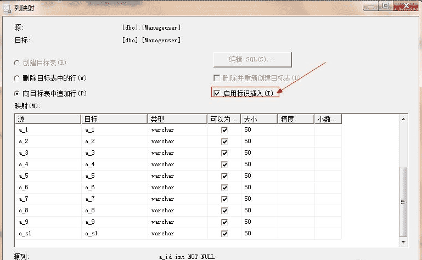The image size is (422, 260).
Task: Select source cell a_3
Action: coord(48,153)
